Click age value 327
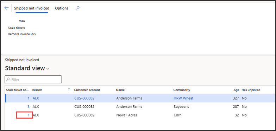276x131 pixels. coord(236,98)
